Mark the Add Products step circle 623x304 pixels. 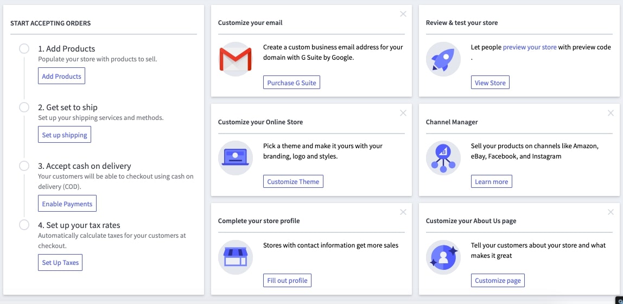coord(24,48)
